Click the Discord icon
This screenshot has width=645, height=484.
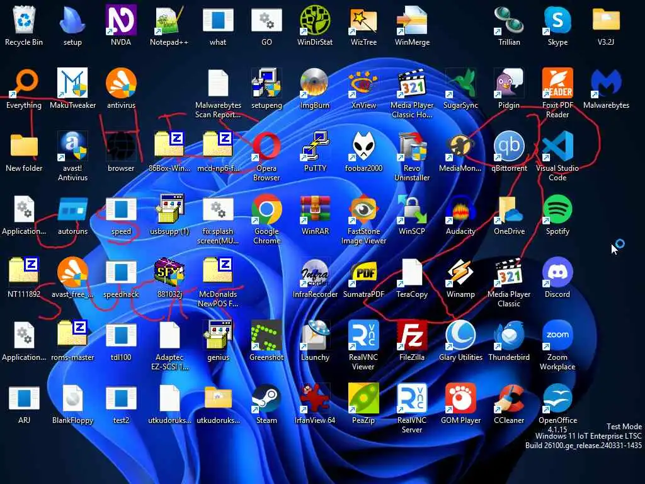[x=557, y=272]
